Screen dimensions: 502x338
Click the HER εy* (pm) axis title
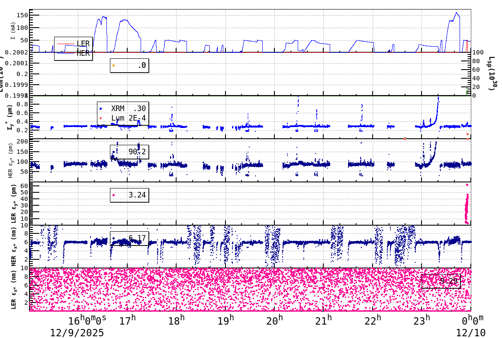coord(10,160)
